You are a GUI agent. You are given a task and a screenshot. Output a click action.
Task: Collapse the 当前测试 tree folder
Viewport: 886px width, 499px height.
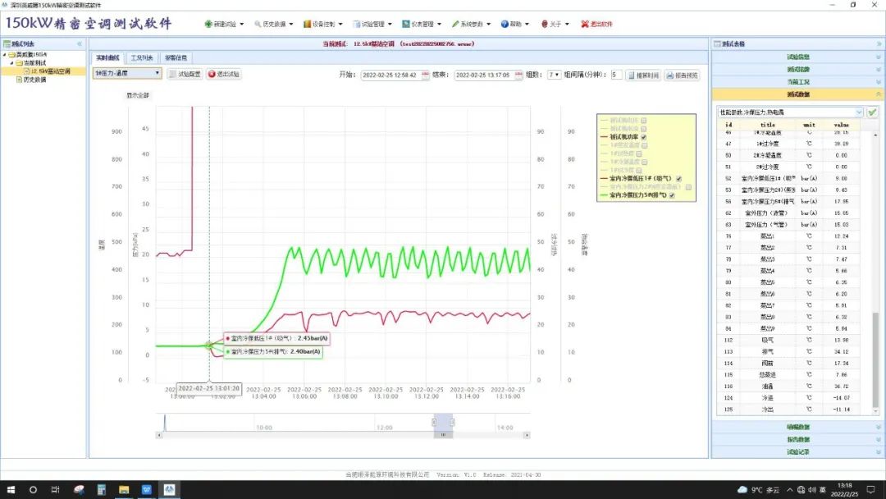tap(11, 63)
